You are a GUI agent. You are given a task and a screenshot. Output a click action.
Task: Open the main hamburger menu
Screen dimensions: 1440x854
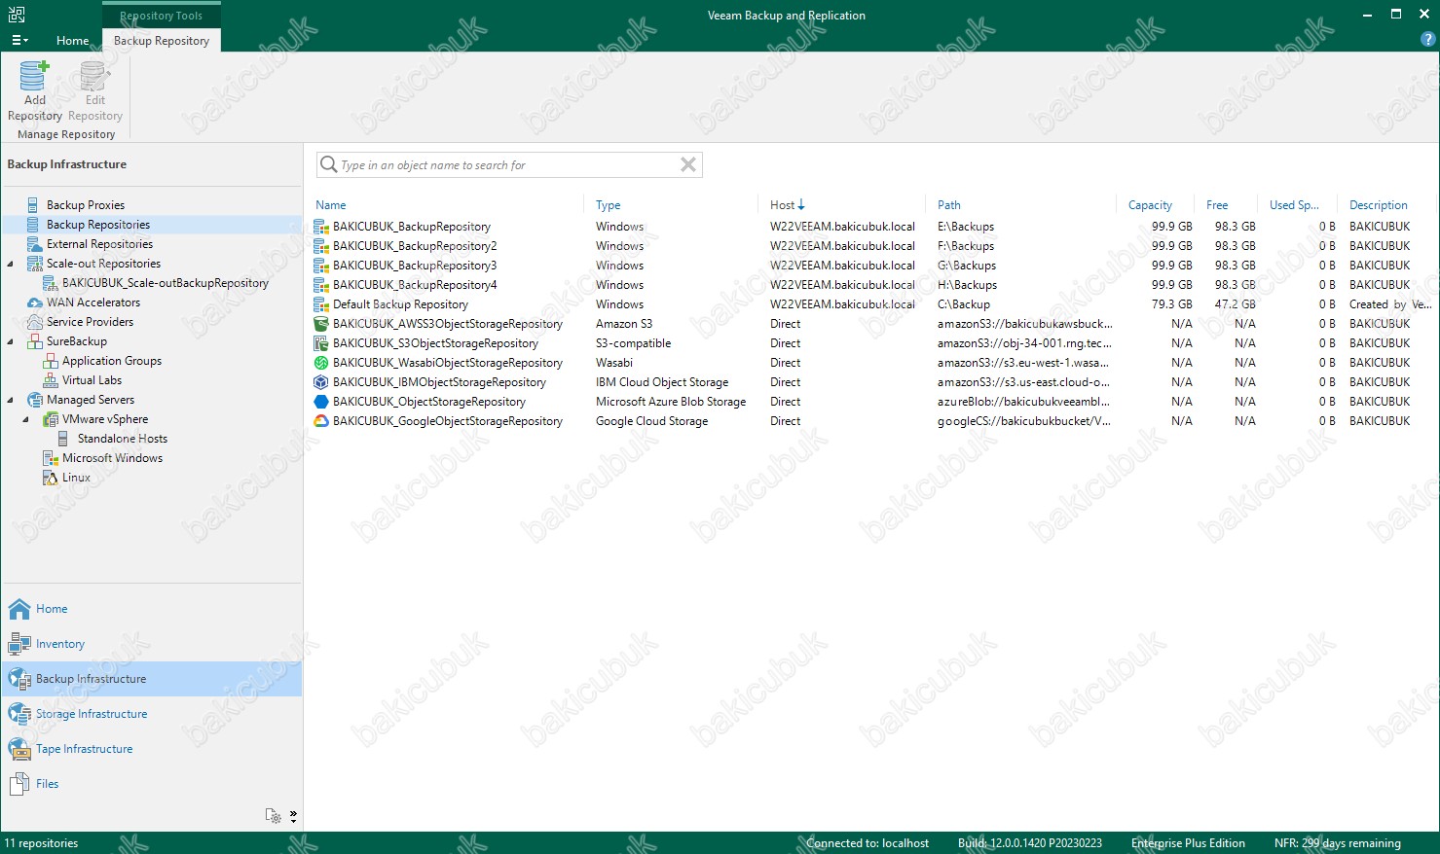tap(18, 40)
